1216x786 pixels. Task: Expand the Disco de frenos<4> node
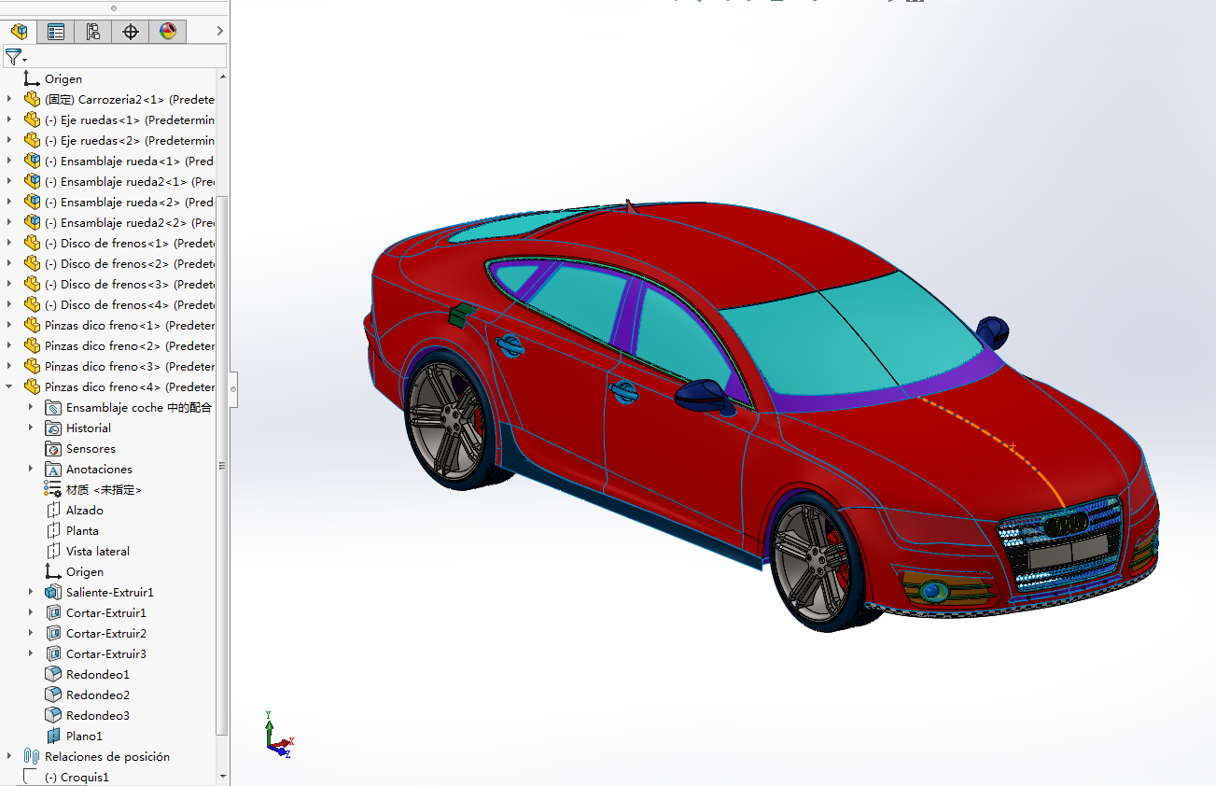click(x=10, y=304)
